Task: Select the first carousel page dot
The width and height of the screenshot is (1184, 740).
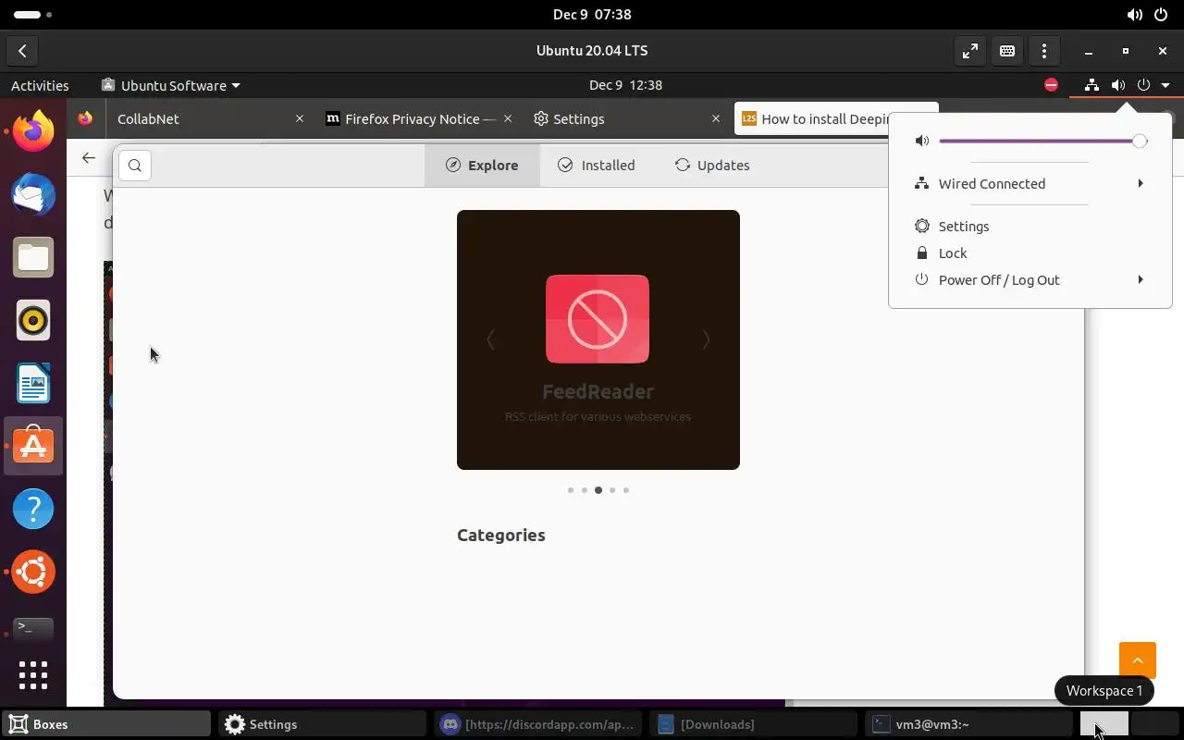Action: pyautogui.click(x=571, y=490)
